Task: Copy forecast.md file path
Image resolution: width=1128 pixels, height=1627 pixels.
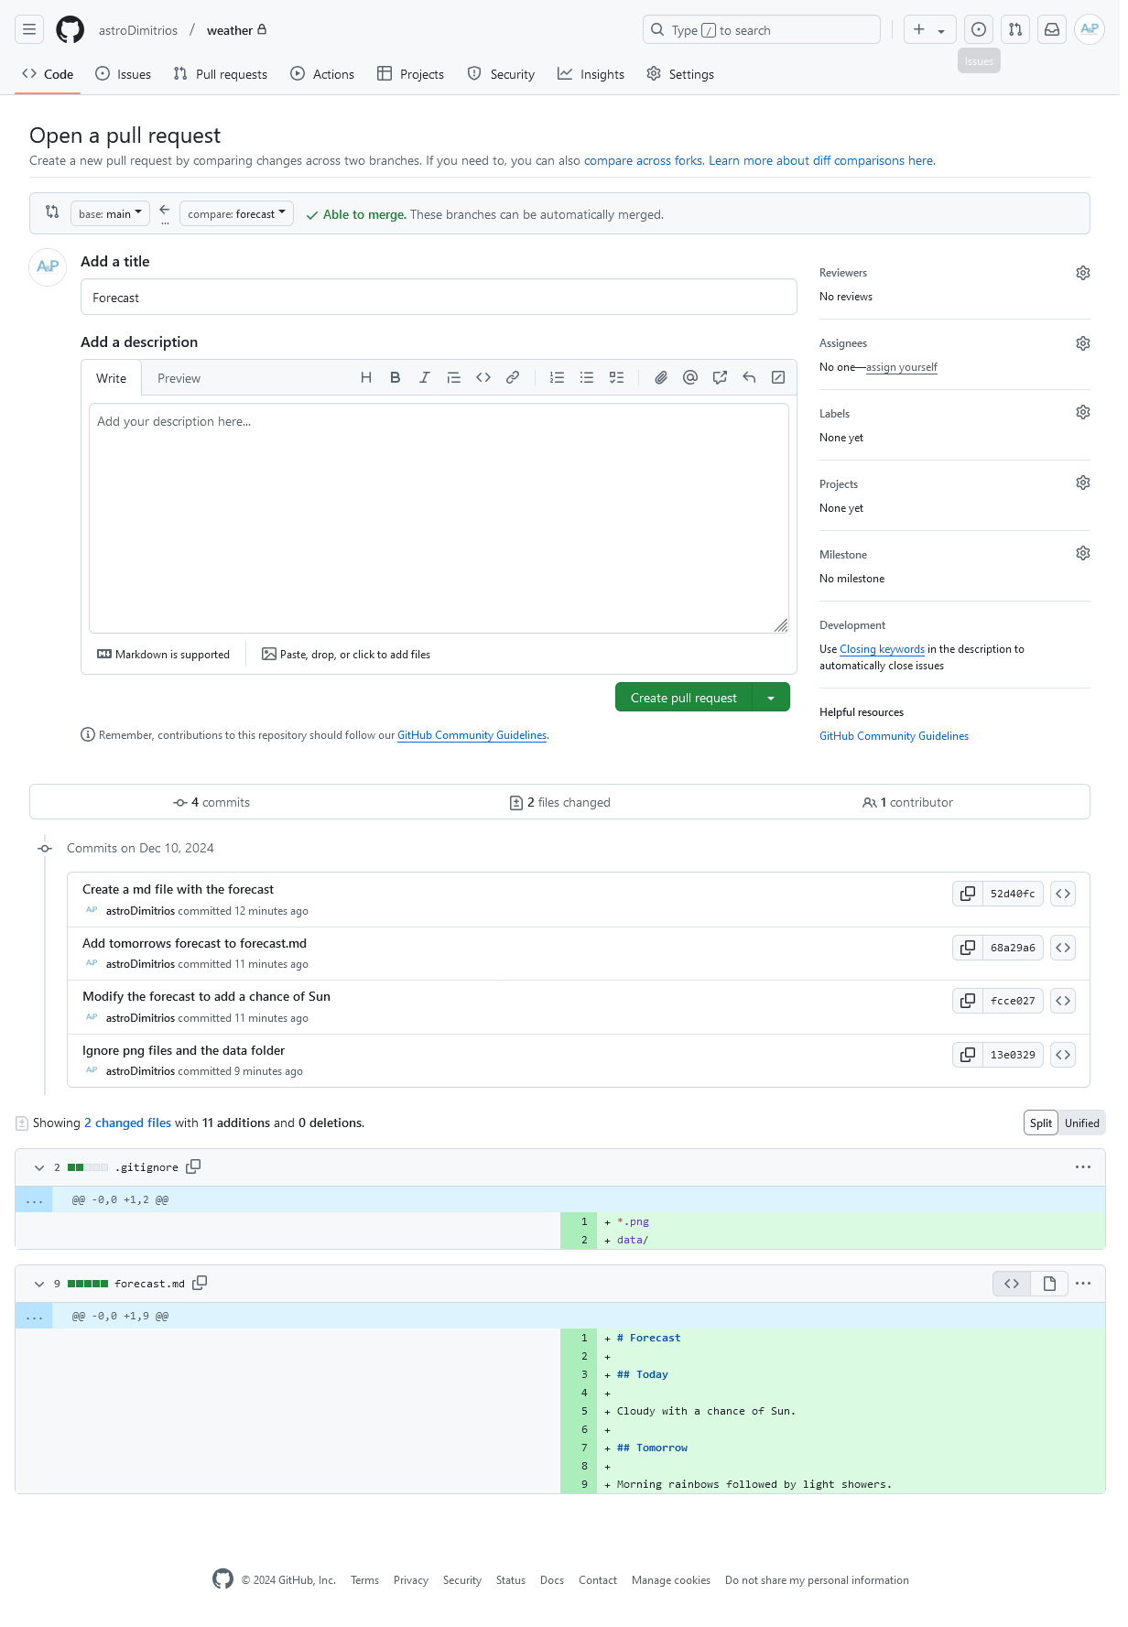Action: coord(200,1283)
